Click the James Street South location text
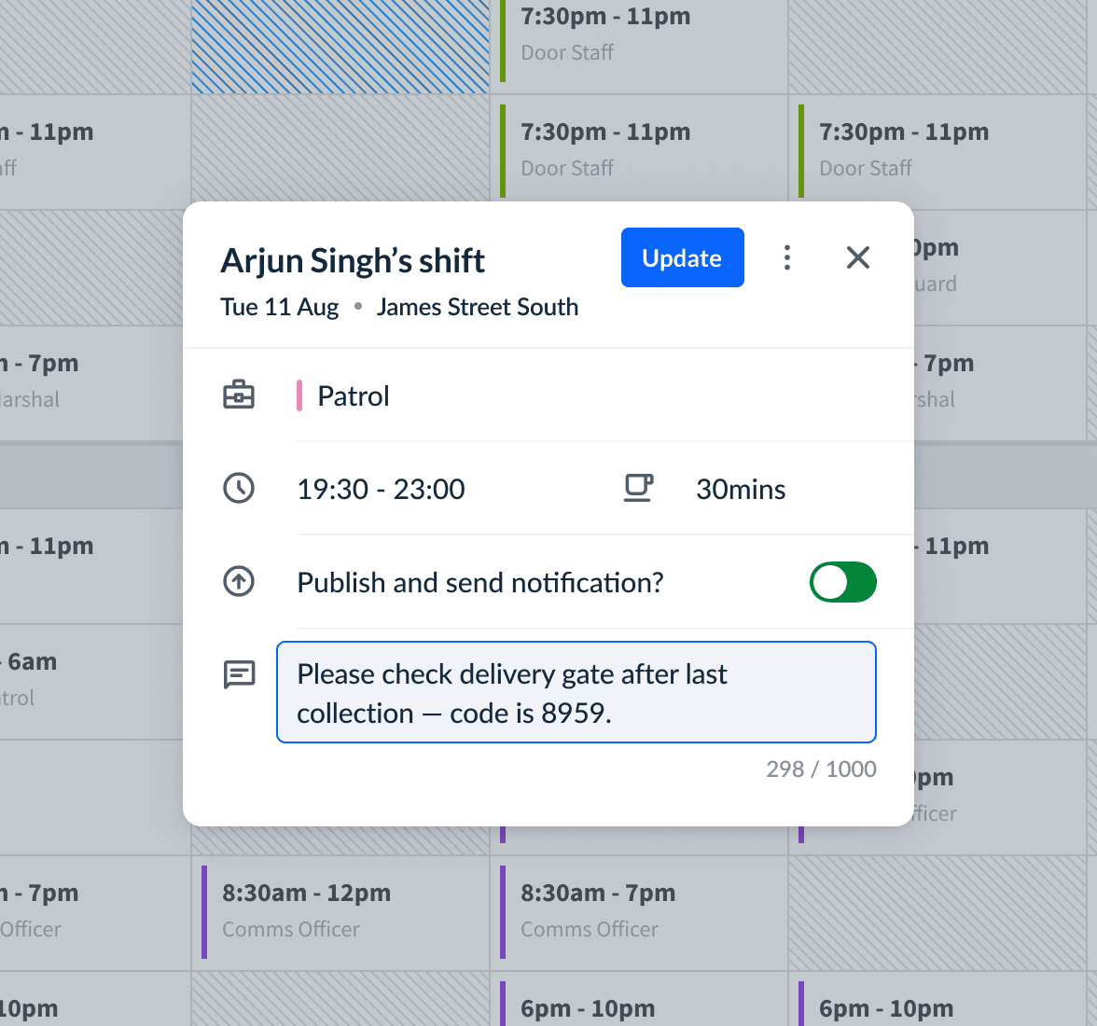The image size is (1097, 1026). point(477,307)
